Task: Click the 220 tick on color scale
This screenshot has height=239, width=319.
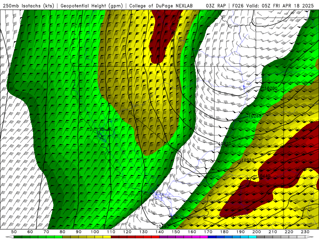Action: click(289, 232)
